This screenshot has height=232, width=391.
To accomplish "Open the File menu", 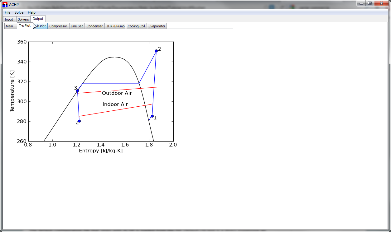I will [x=7, y=12].
